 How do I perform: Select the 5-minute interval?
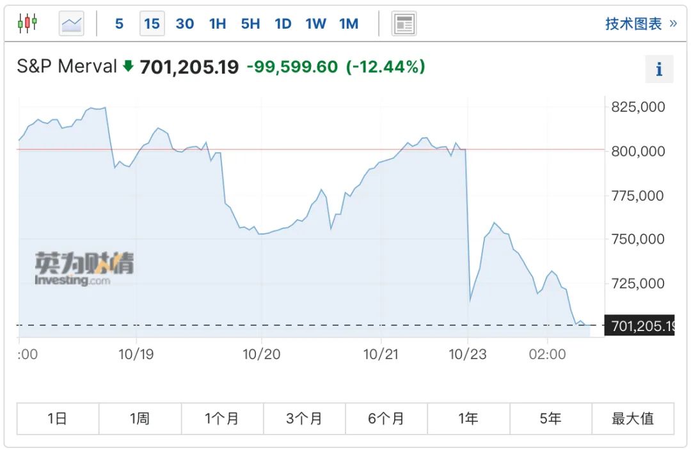119,24
